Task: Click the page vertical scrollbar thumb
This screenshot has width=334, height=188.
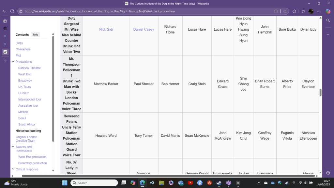Action: 320,92
